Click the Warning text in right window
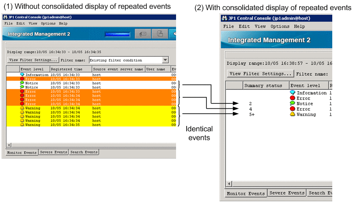Viewport: 353px width, 203px height. [x=306, y=114]
